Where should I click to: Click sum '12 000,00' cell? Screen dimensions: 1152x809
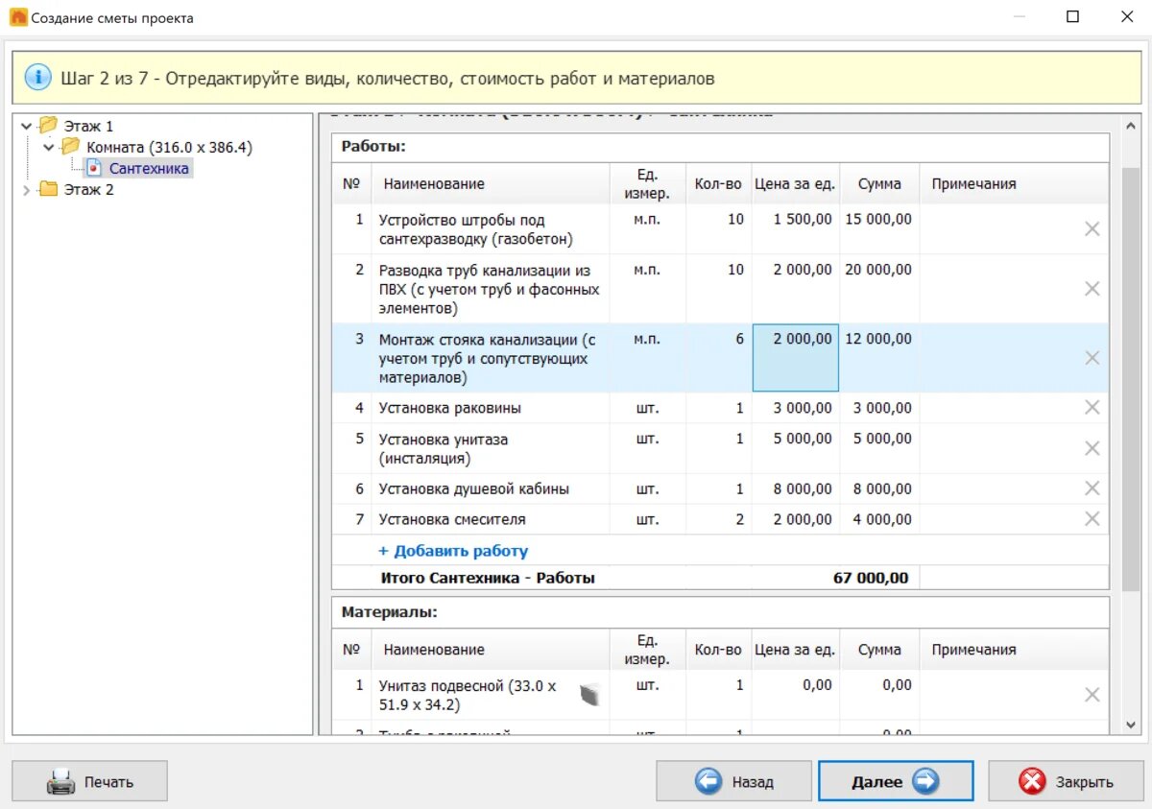pos(878,339)
